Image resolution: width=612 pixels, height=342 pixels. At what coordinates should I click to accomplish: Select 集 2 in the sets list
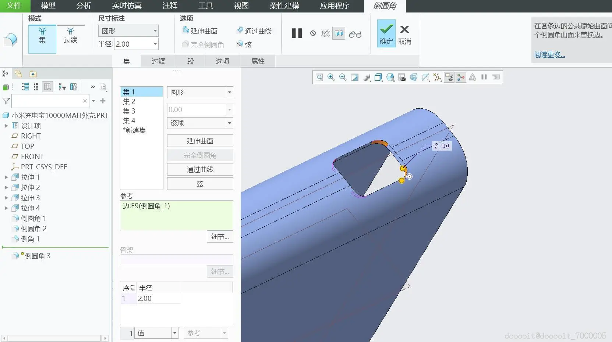pos(129,101)
